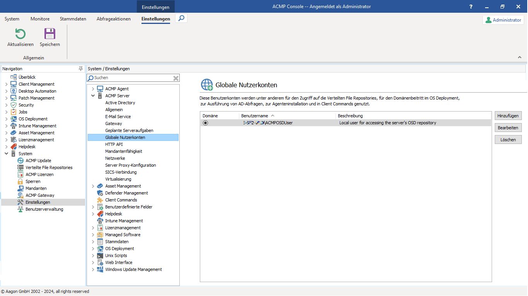Collapse the ACMP Server tree node

92,95
